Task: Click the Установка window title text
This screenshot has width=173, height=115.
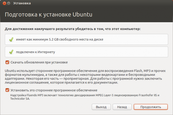Action: coord(22,3)
